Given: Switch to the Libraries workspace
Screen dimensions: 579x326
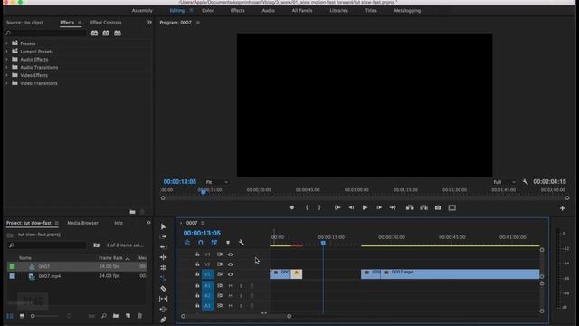Looking at the screenshot, I should point(339,11).
